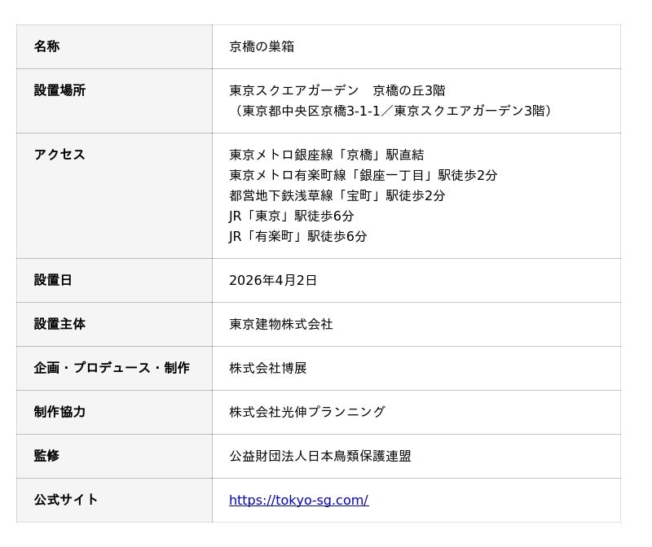The width and height of the screenshot is (652, 547).
Task: Open the tokyo-sg.com official site link
Action: (x=298, y=500)
